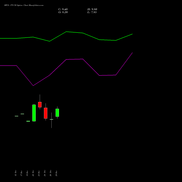Screen dimensions: 182x182
Task: Click the '17 Dec' date axis label
Action: click(x=21, y=173)
